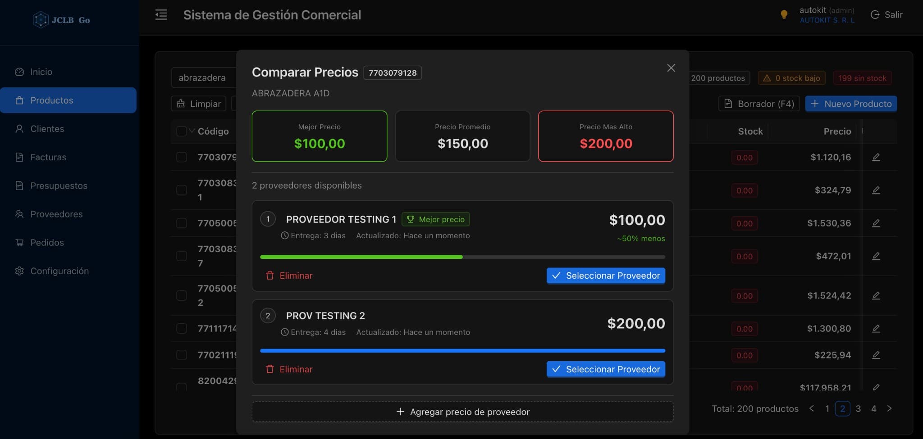
Task: Open next page using the right chevron
Action: click(889, 408)
